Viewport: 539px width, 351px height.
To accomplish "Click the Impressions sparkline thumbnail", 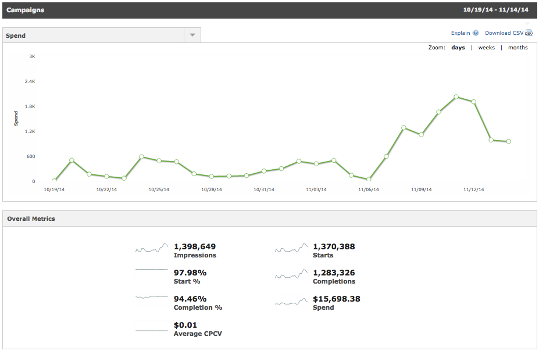I will pyautogui.click(x=152, y=248).
